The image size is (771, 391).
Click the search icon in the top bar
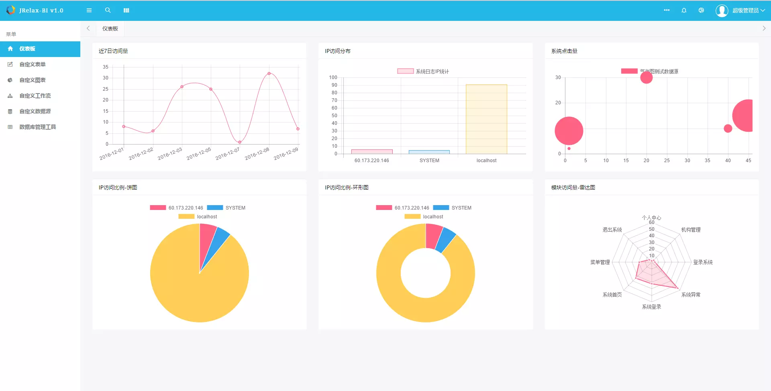pyautogui.click(x=108, y=10)
